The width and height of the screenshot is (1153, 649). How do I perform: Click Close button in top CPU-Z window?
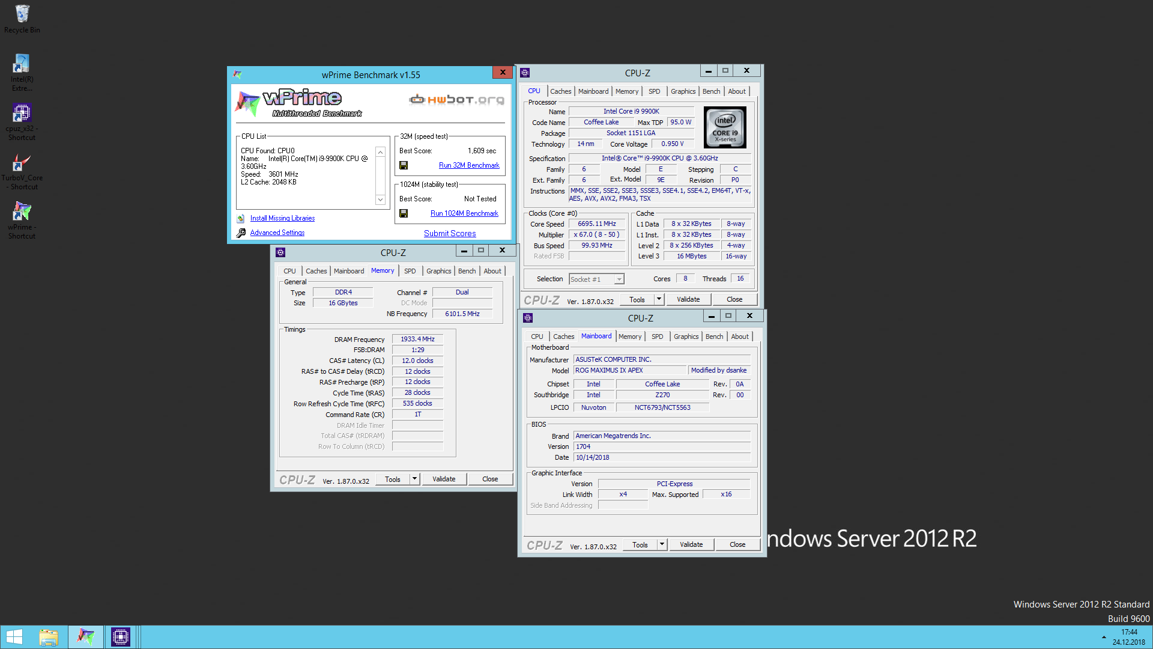click(734, 299)
